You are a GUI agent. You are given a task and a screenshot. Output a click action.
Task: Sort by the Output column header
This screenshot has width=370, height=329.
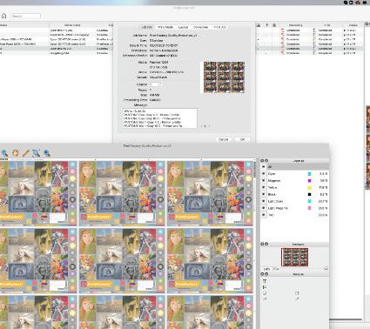[353, 25]
